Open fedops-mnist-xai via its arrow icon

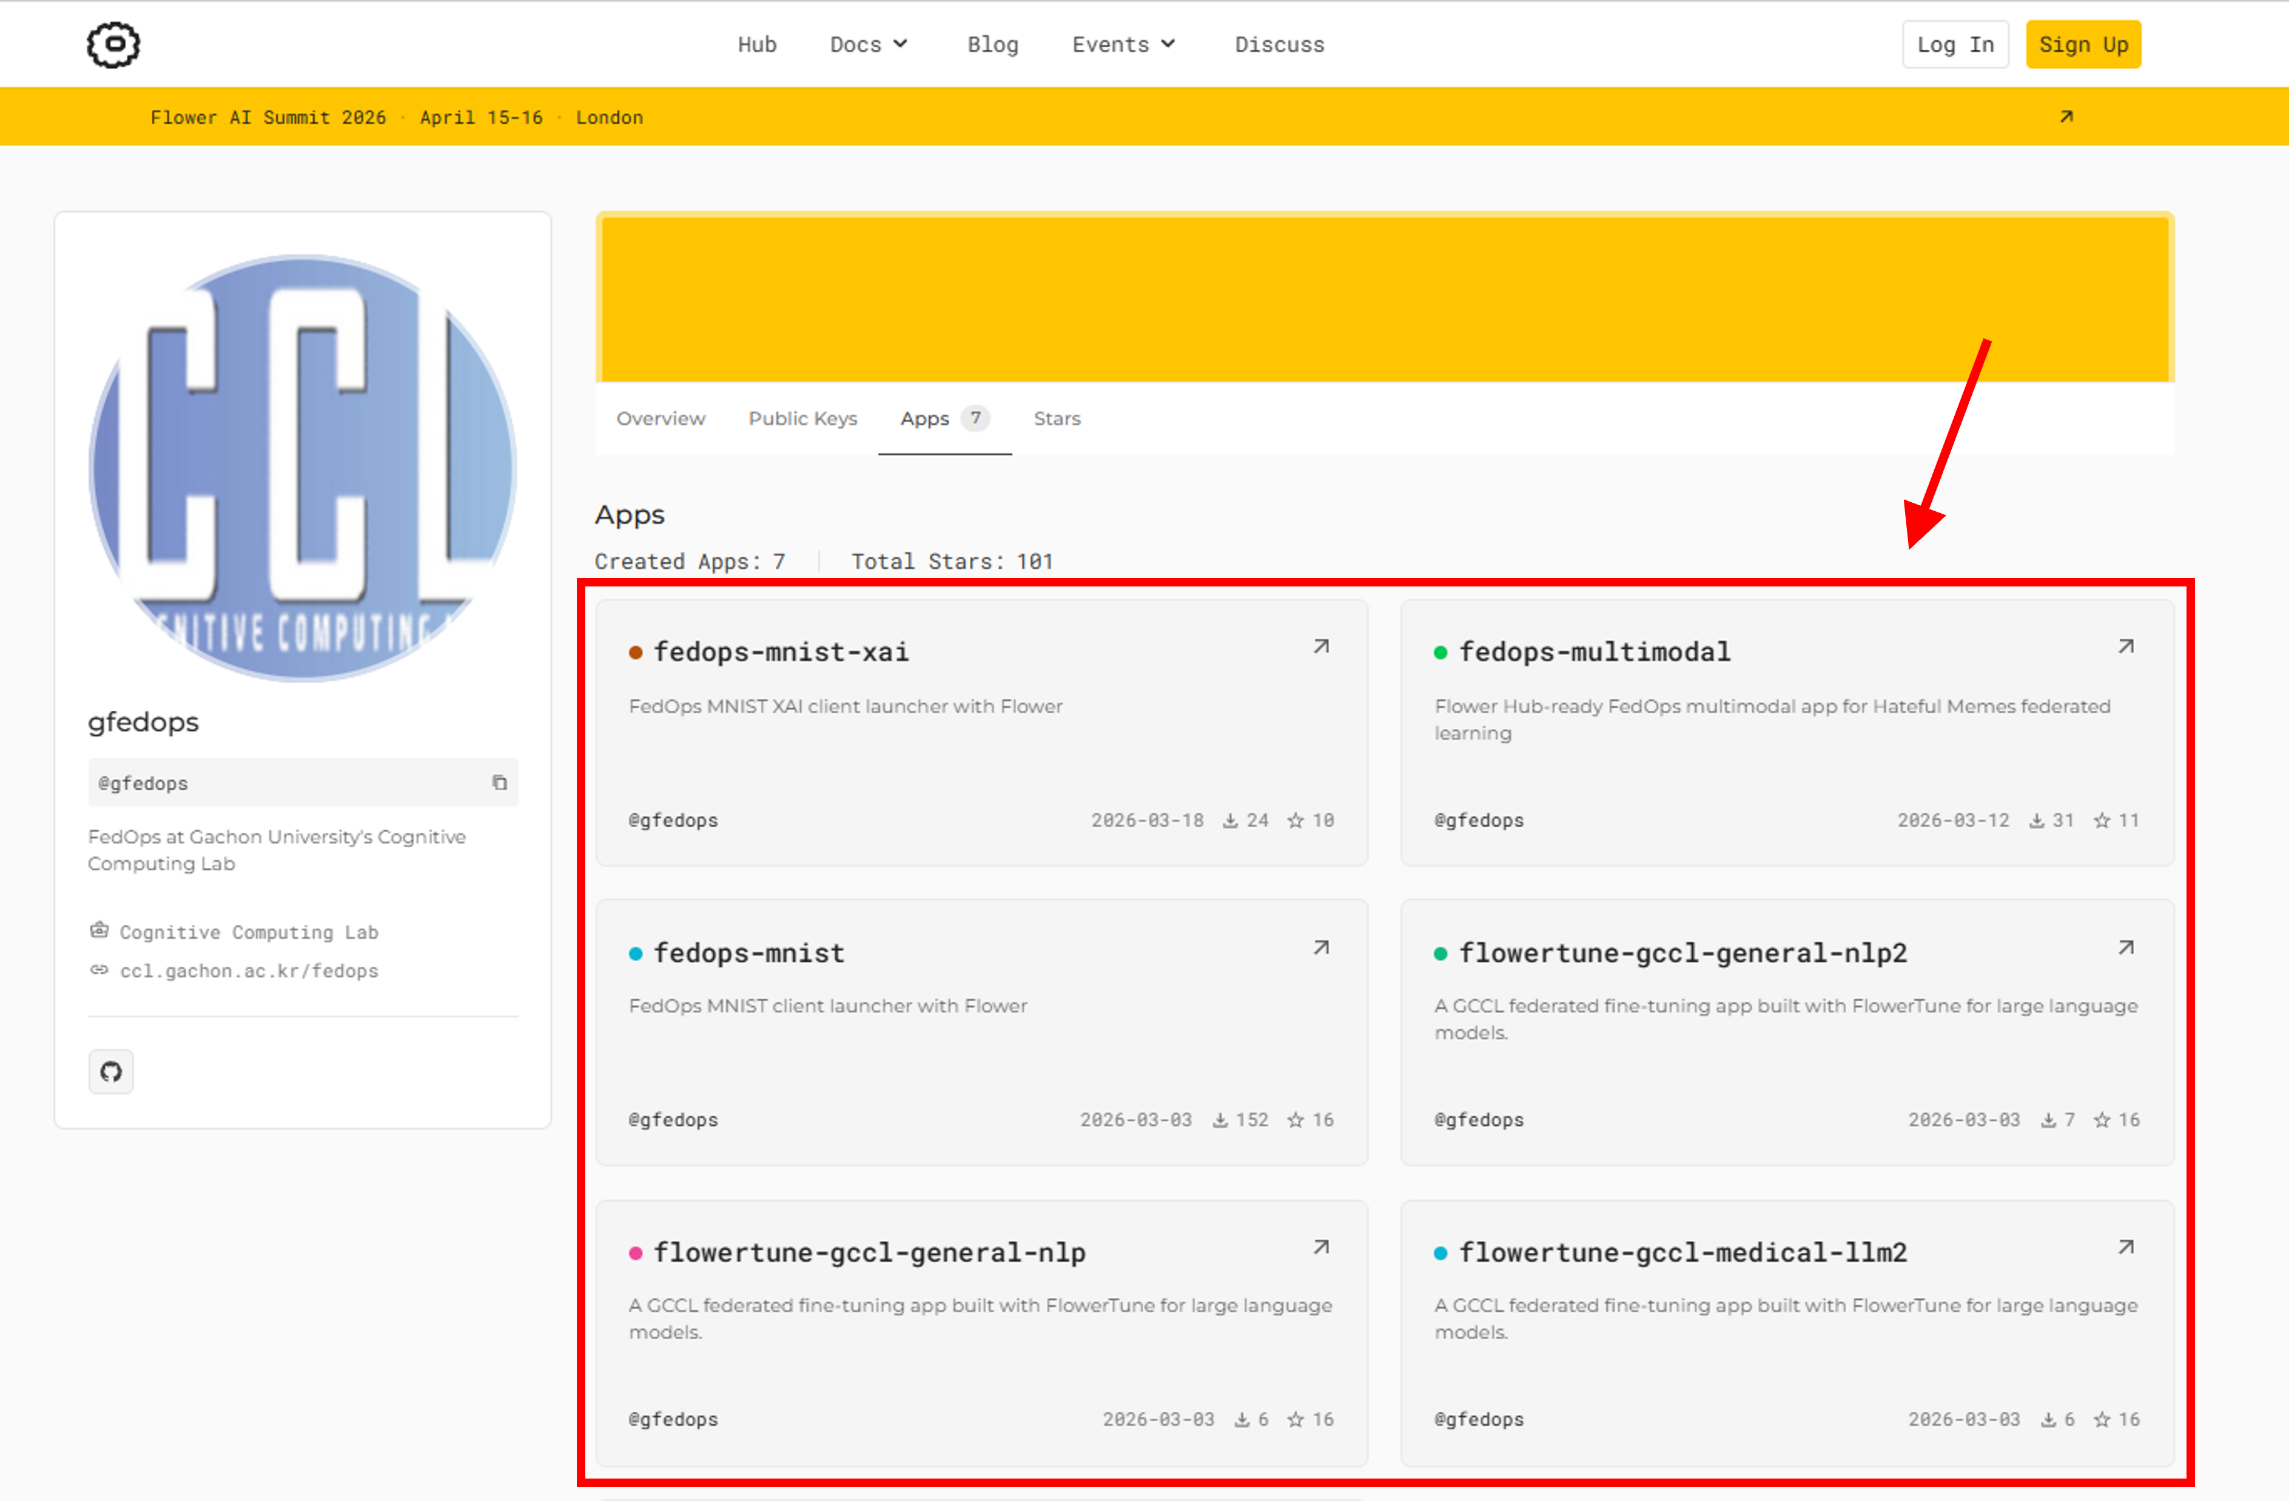[x=1322, y=647]
